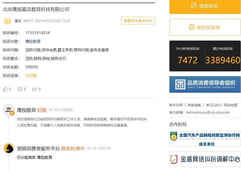Click the 金盾 shield logo icon
The width and height of the screenshot is (241, 171).
click(x=174, y=159)
